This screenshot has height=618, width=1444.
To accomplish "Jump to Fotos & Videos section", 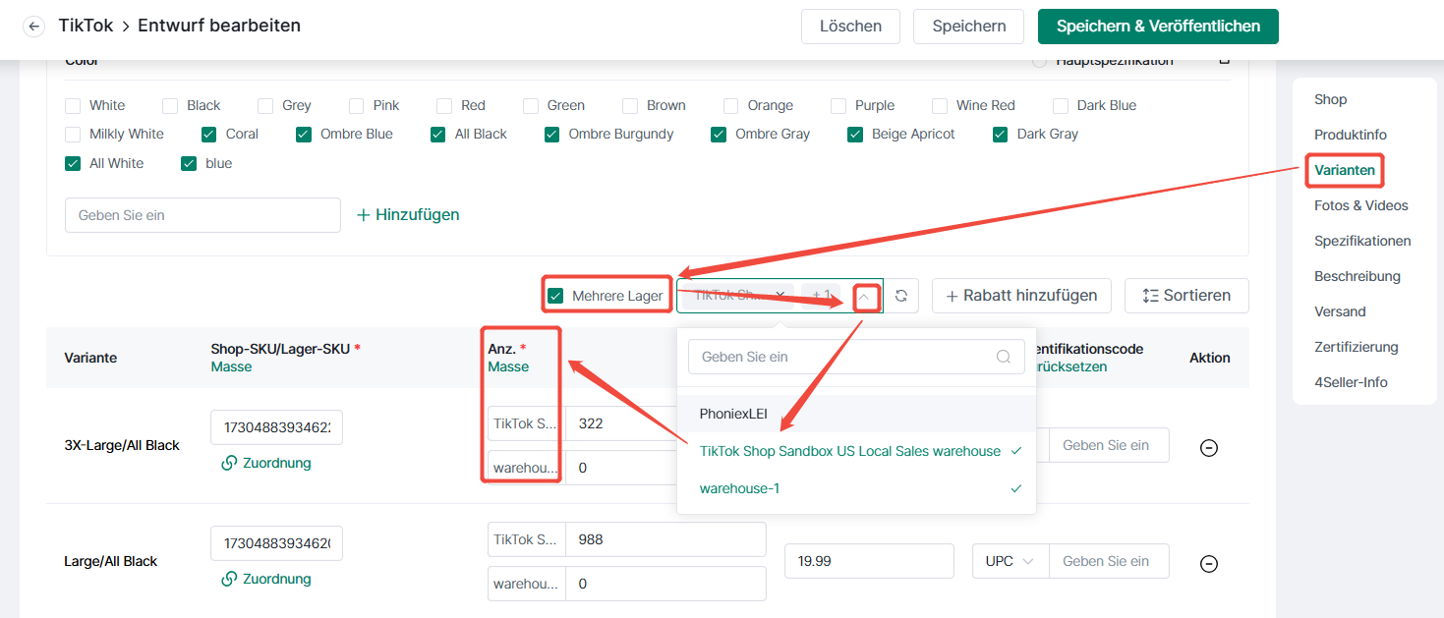I will pos(1361,205).
